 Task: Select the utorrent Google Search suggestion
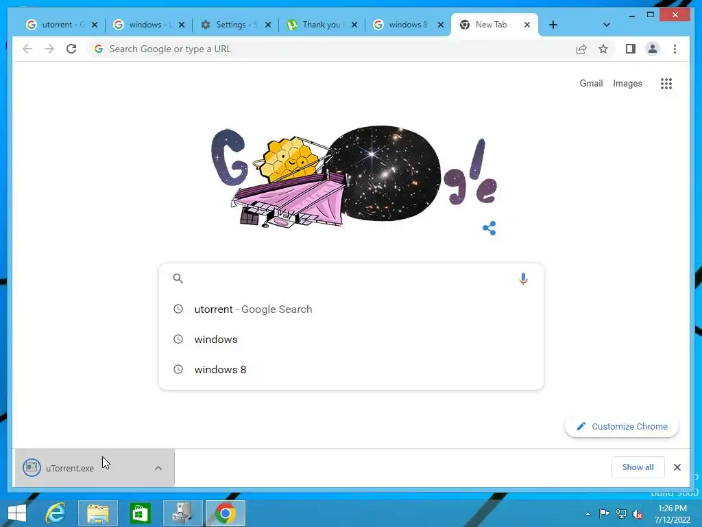pyautogui.click(x=351, y=309)
